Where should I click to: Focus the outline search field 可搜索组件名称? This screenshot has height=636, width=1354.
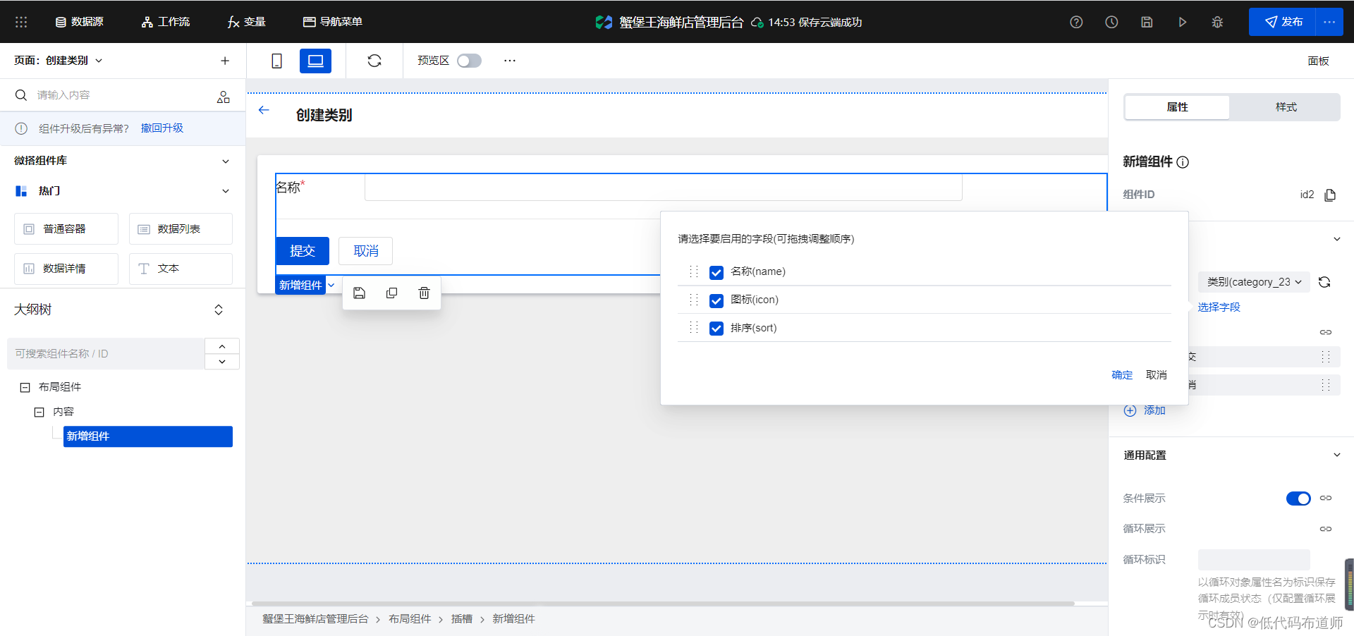106,353
